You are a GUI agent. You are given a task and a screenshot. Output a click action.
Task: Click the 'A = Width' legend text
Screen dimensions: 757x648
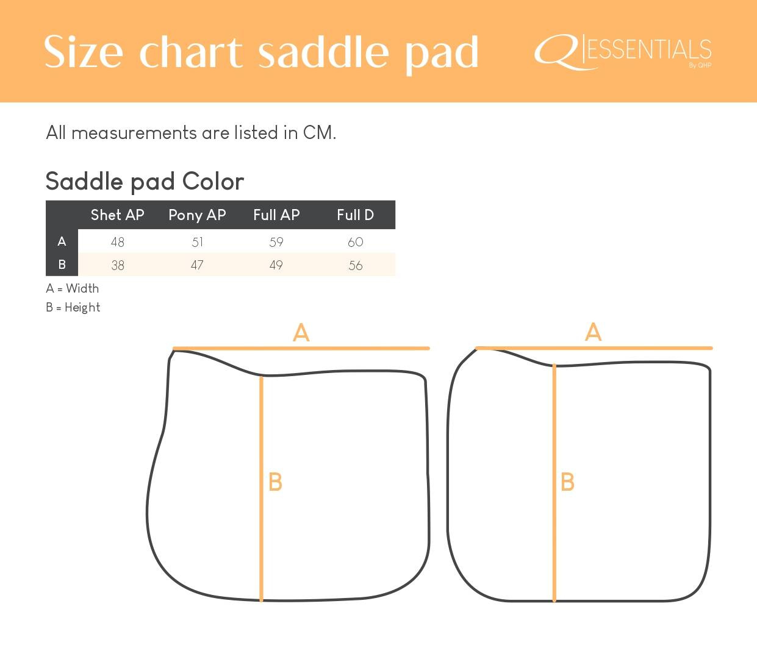tap(72, 288)
